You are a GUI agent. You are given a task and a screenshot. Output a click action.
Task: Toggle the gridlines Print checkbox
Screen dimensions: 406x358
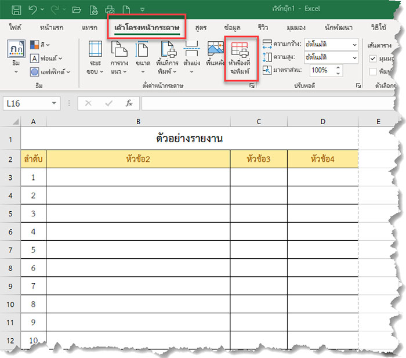(374, 71)
